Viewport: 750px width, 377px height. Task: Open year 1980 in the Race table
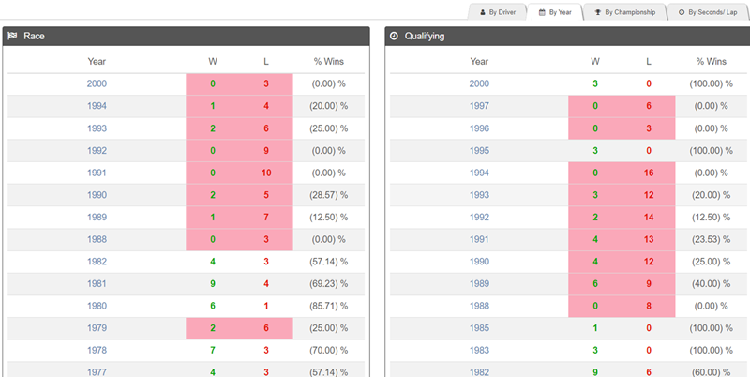click(97, 306)
